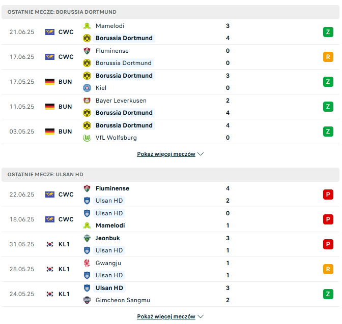Expand more matches under Ulsan HD
This screenshot has width=342, height=324.
coord(170,316)
